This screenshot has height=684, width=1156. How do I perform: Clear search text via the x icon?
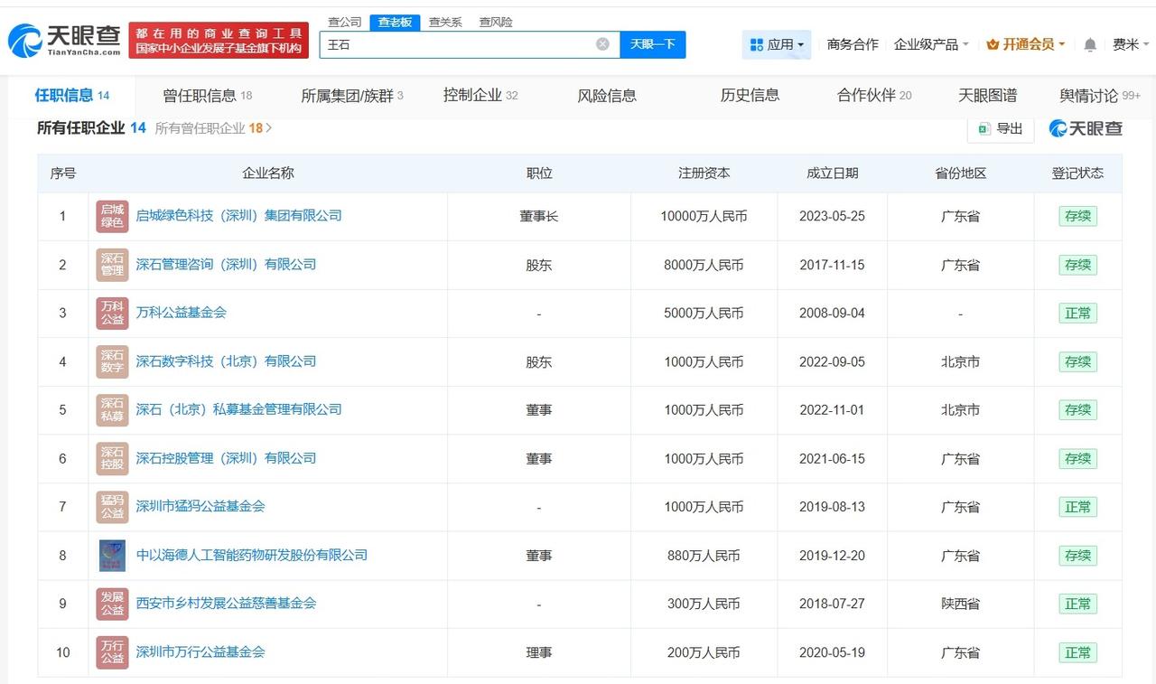click(601, 43)
